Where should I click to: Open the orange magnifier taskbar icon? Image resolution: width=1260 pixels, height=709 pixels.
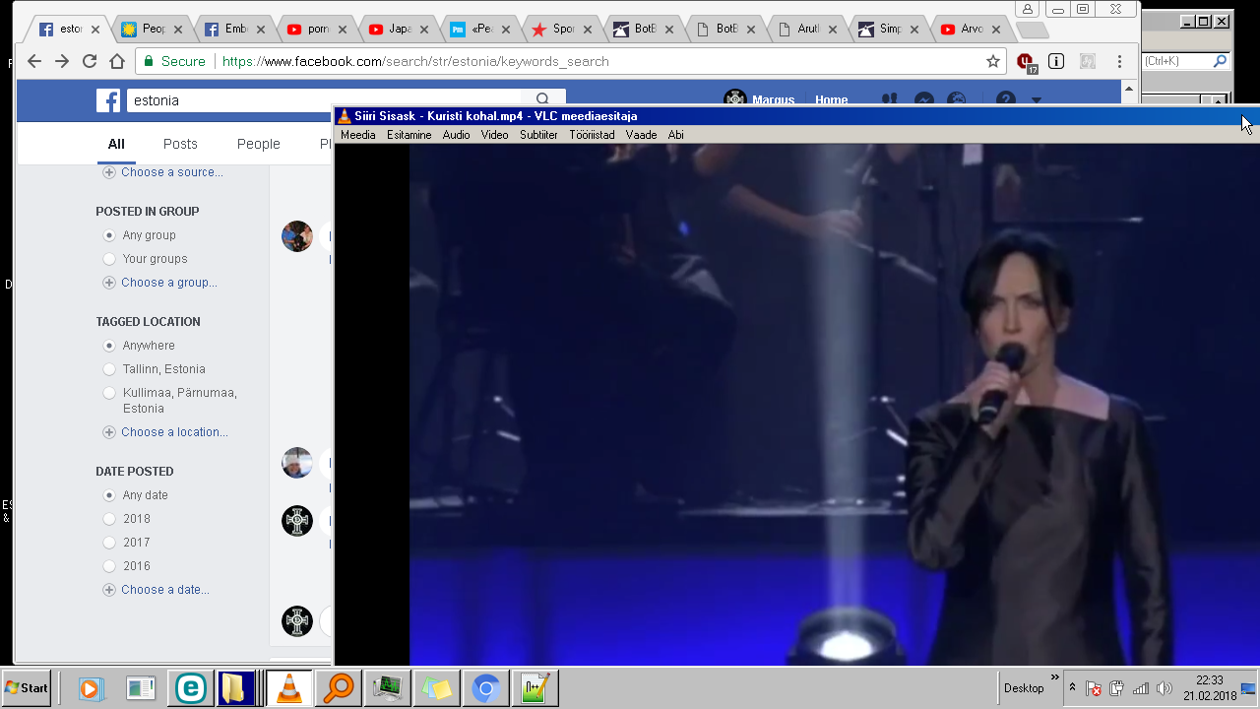point(338,688)
